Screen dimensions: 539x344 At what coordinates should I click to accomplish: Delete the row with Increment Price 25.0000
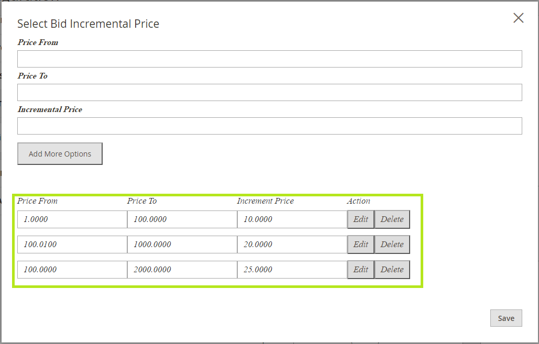tap(392, 270)
